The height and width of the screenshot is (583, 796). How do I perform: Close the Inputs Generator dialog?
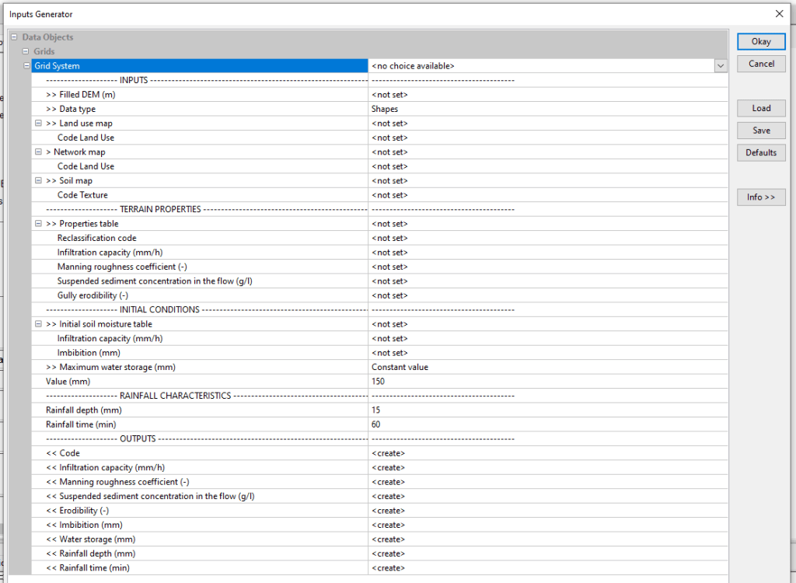(x=779, y=13)
